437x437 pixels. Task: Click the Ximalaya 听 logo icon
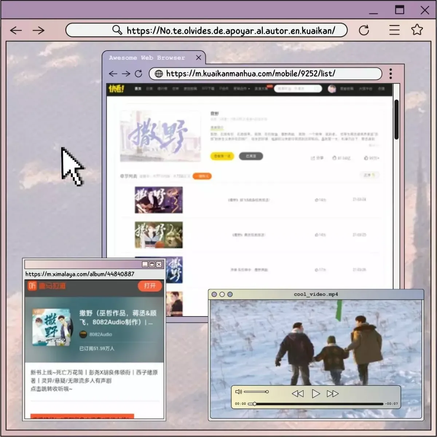point(32,286)
